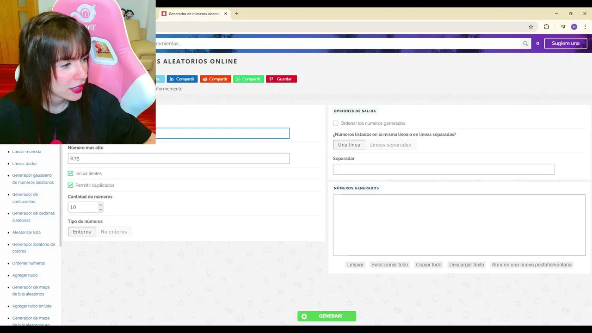Increase Cantidad de números with up arrow
This screenshot has width=592, height=333.
tap(100, 204)
